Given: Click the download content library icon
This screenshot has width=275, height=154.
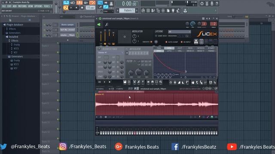Looking at the screenshot, I should point(185,11).
